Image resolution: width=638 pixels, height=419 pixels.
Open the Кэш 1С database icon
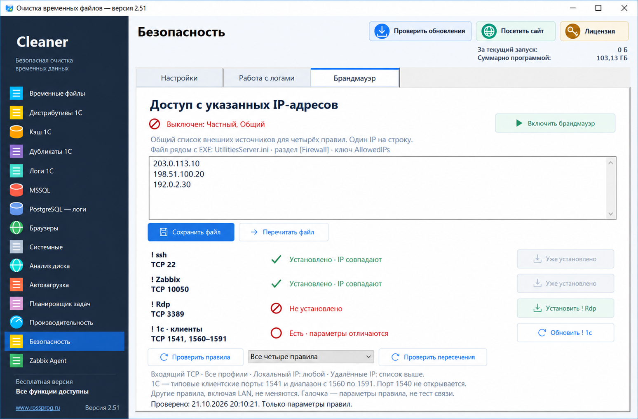click(16, 132)
